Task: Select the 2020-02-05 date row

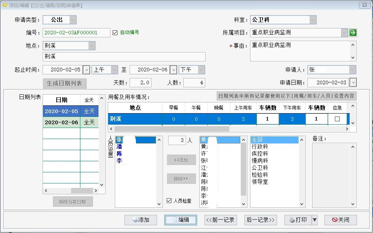Action: (x=71, y=111)
